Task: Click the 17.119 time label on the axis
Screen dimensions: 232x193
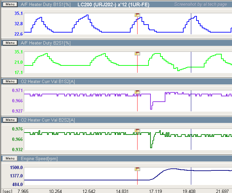Action: click(156, 191)
